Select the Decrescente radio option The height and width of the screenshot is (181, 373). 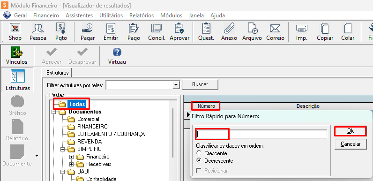tap(199, 161)
